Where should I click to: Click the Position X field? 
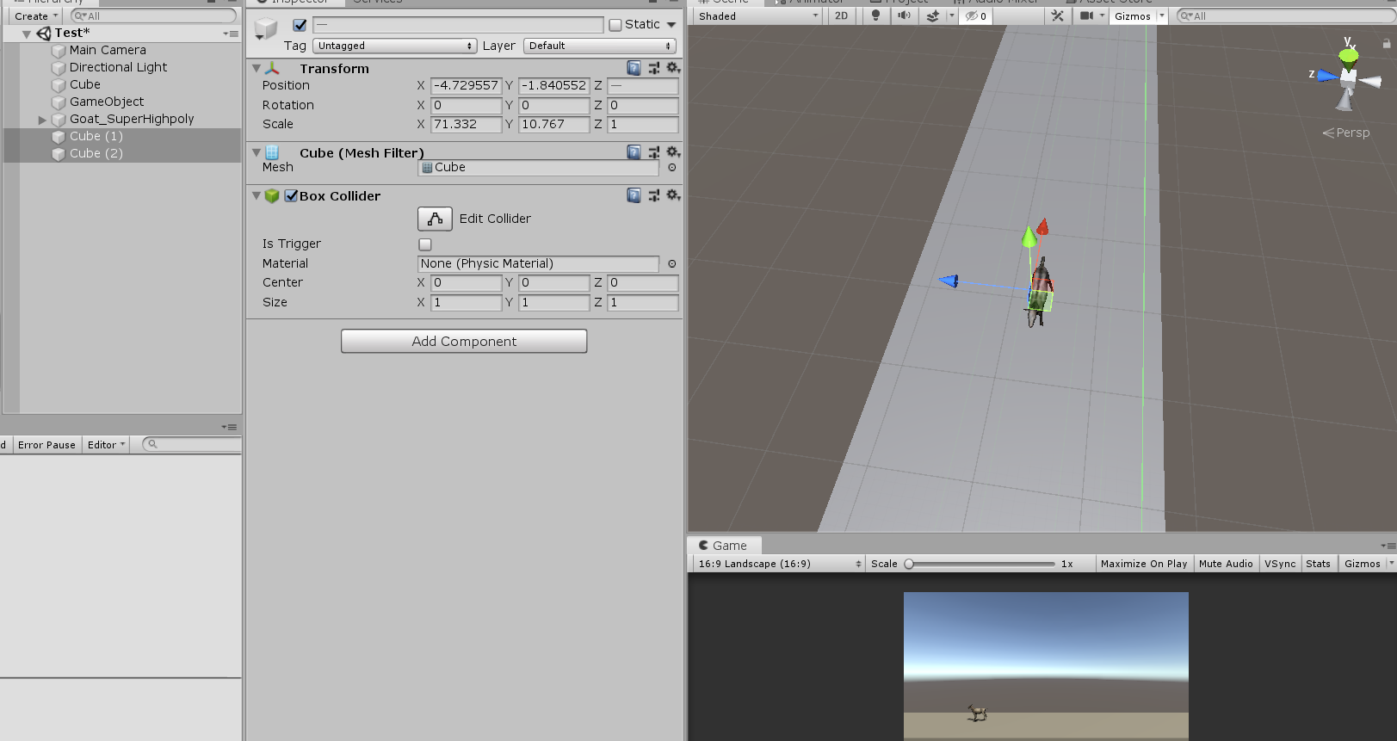(466, 85)
